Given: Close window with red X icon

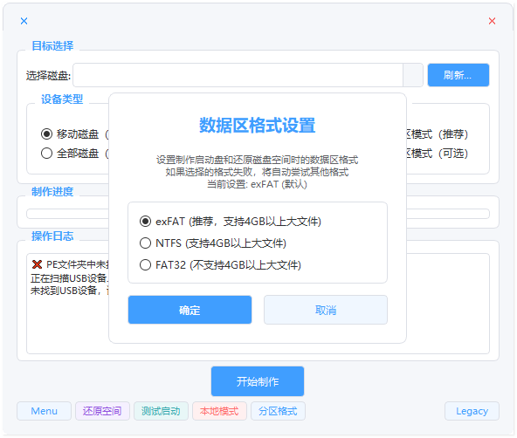Looking at the screenshot, I should pyautogui.click(x=492, y=21).
